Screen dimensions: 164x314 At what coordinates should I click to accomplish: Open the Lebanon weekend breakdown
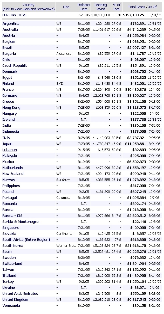coord(10,150)
